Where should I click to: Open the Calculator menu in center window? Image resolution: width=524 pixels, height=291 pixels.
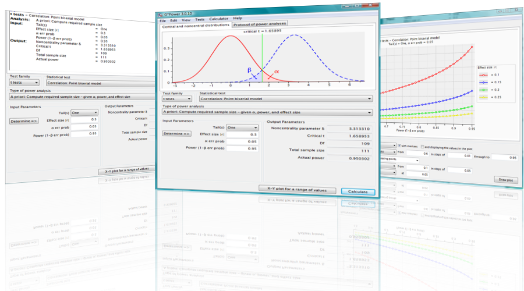coord(218,19)
